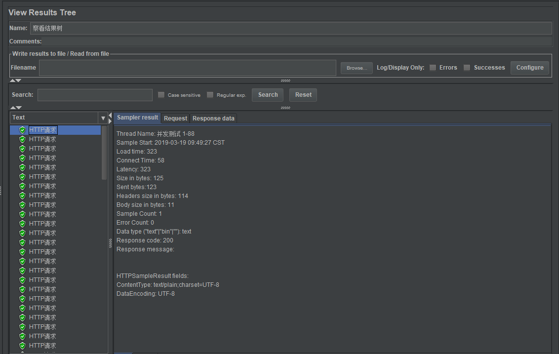Click the Body size in bytes: 11 line
This screenshot has width=559, height=354.
146,205
